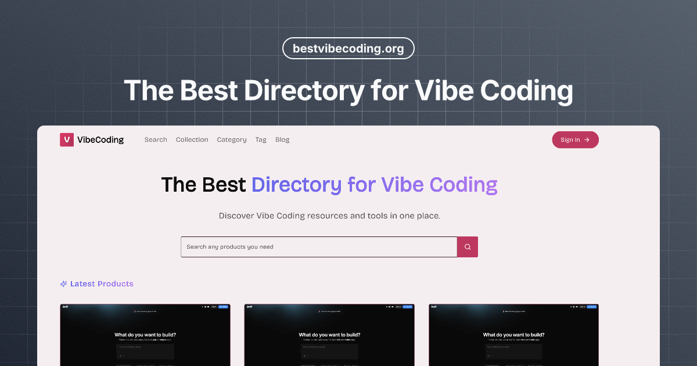The image size is (697, 366).
Task: Select the magnifying glass search icon
Action: tap(467, 246)
